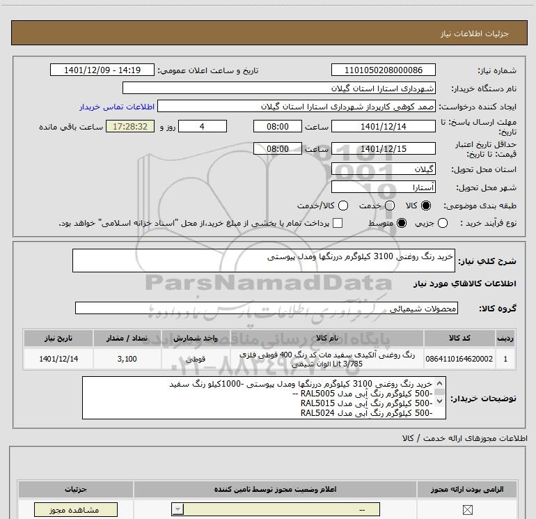Image resolution: width=536 pixels, height=519 pixels.
Task: Select the متوسط purchase type radio
Action: click(x=402, y=223)
